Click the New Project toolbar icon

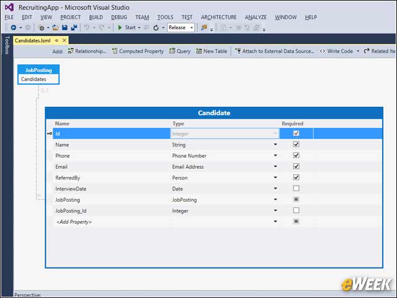(42, 27)
